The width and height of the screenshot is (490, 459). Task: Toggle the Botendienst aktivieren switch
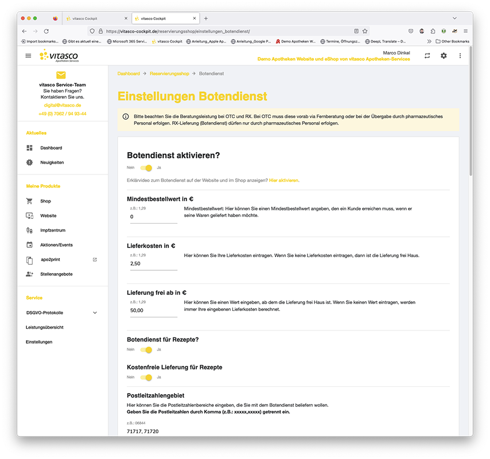click(146, 168)
